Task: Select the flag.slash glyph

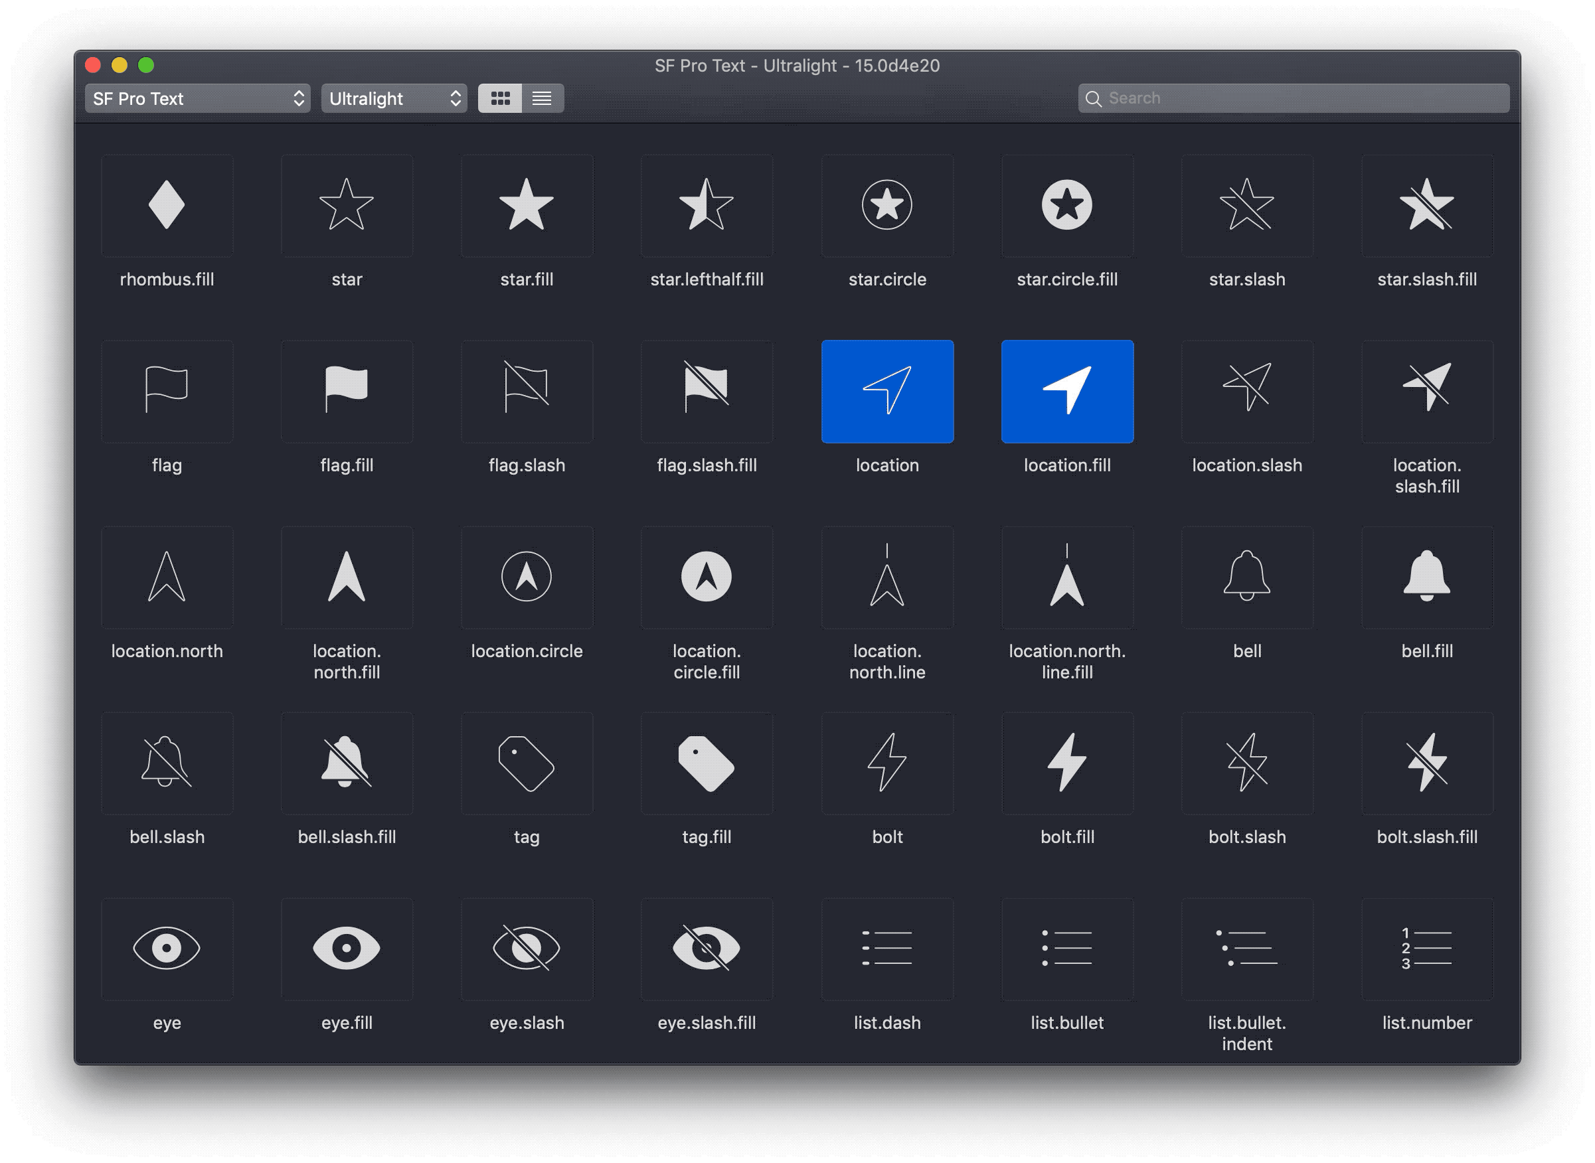Action: tap(527, 392)
